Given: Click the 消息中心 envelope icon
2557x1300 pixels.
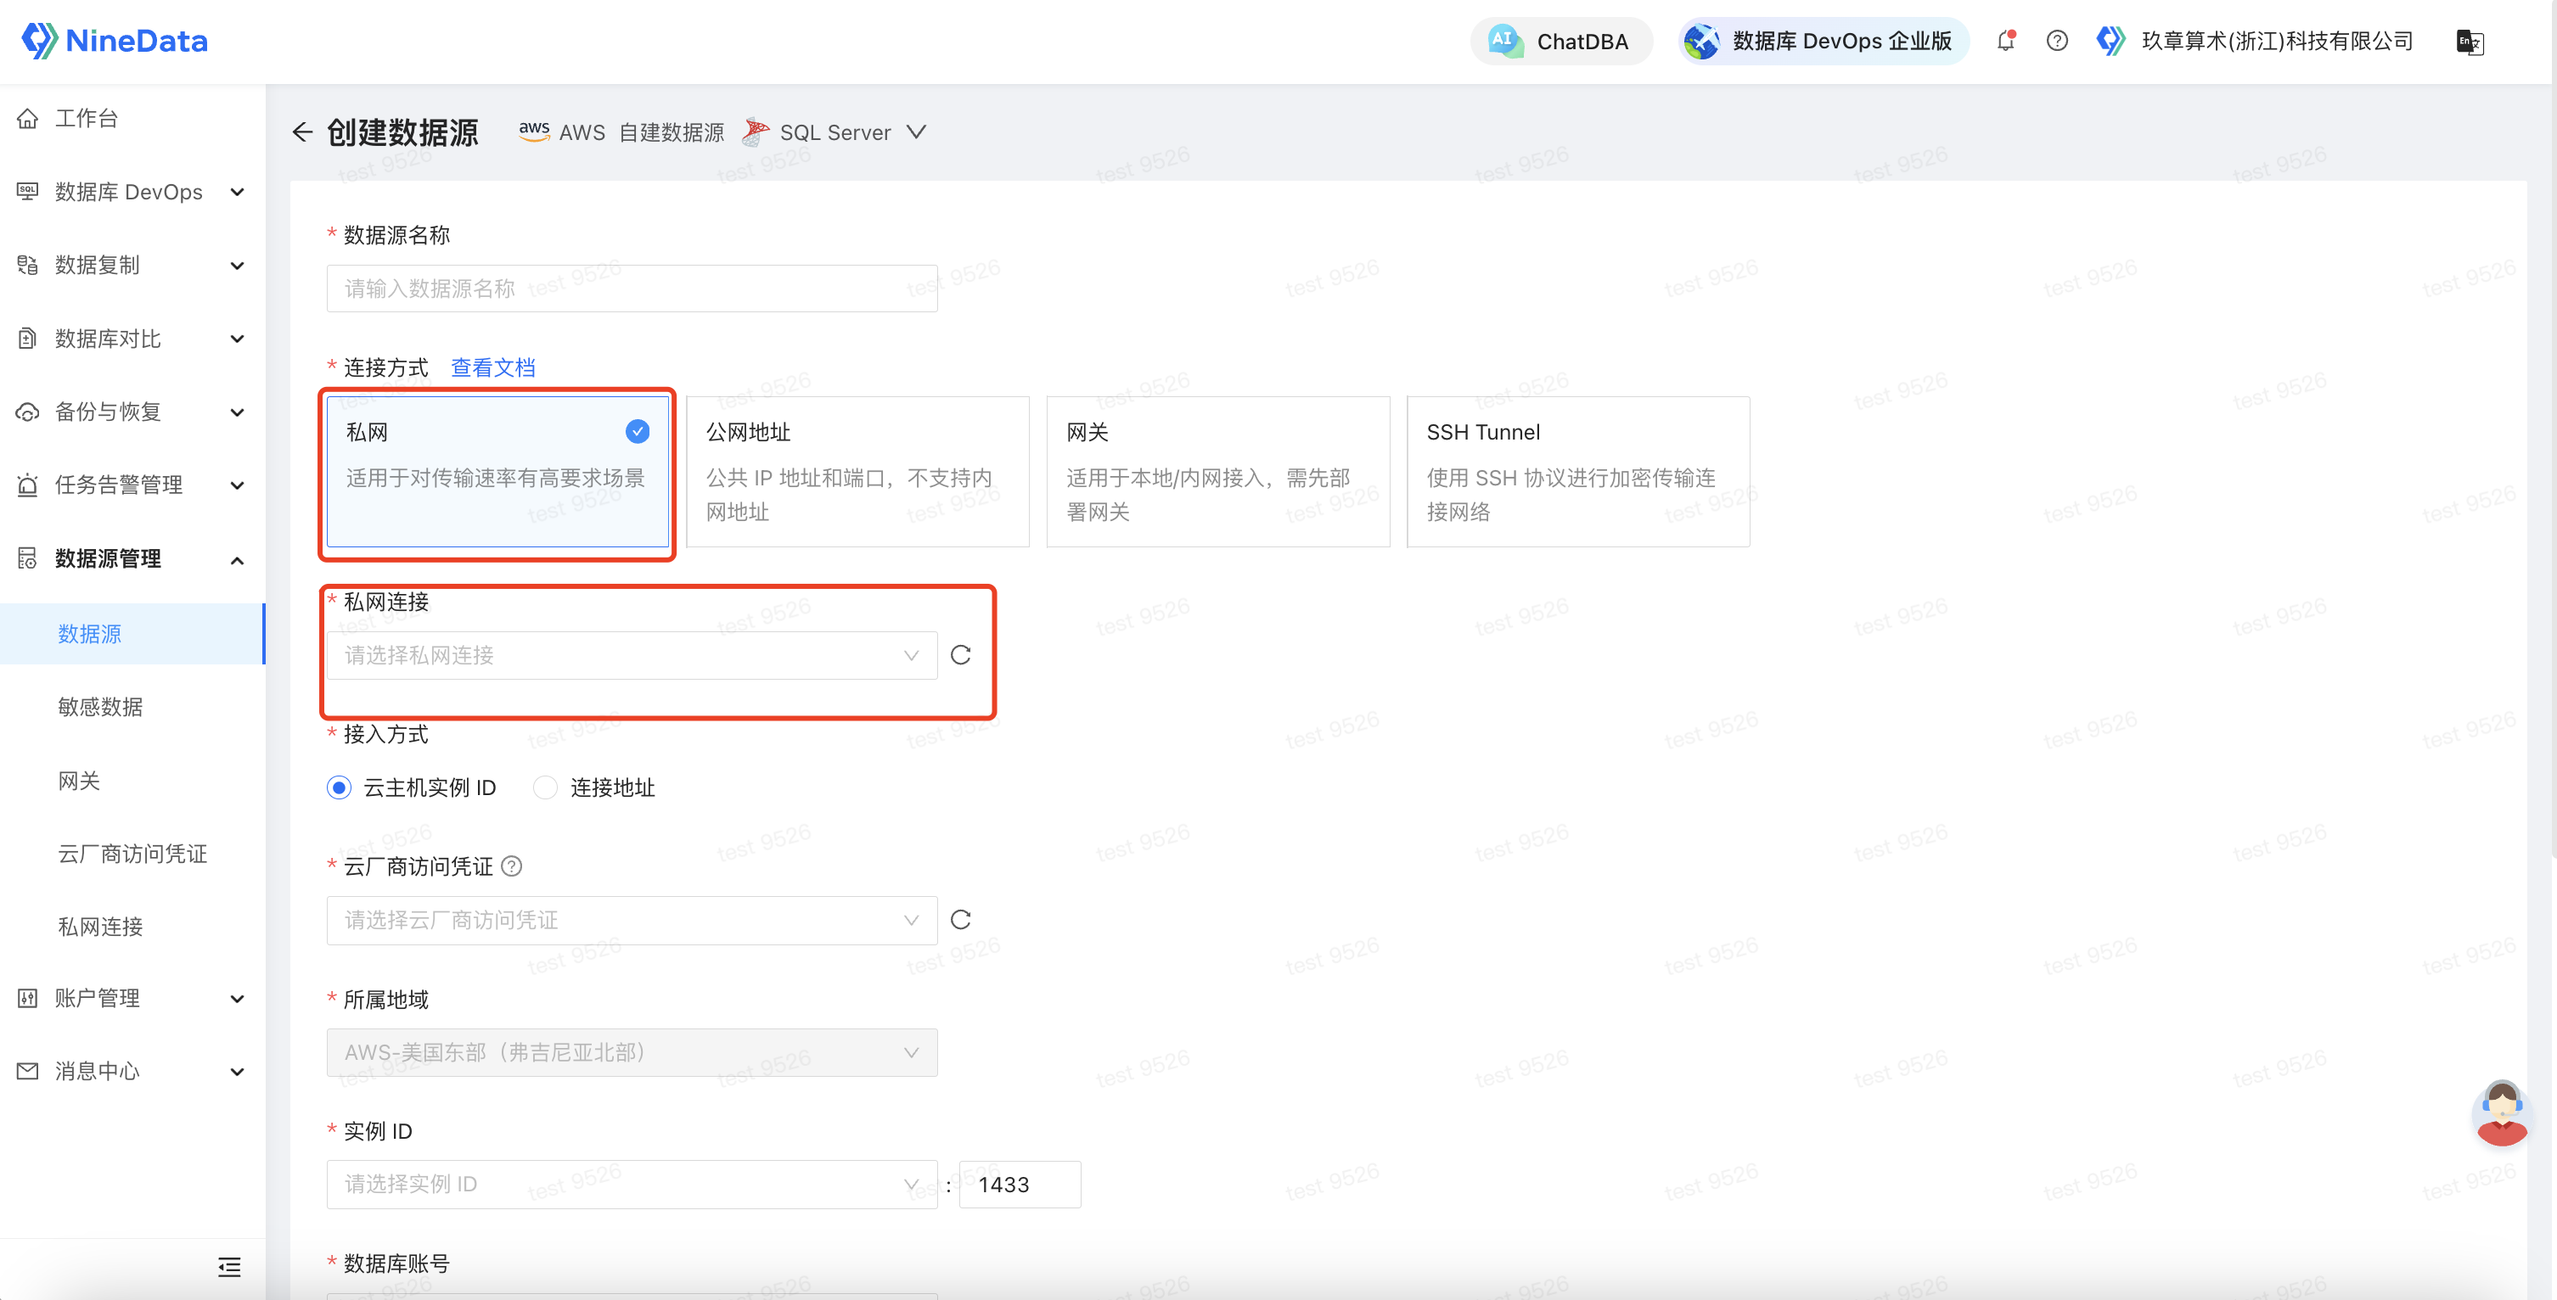Looking at the screenshot, I should (x=28, y=1072).
